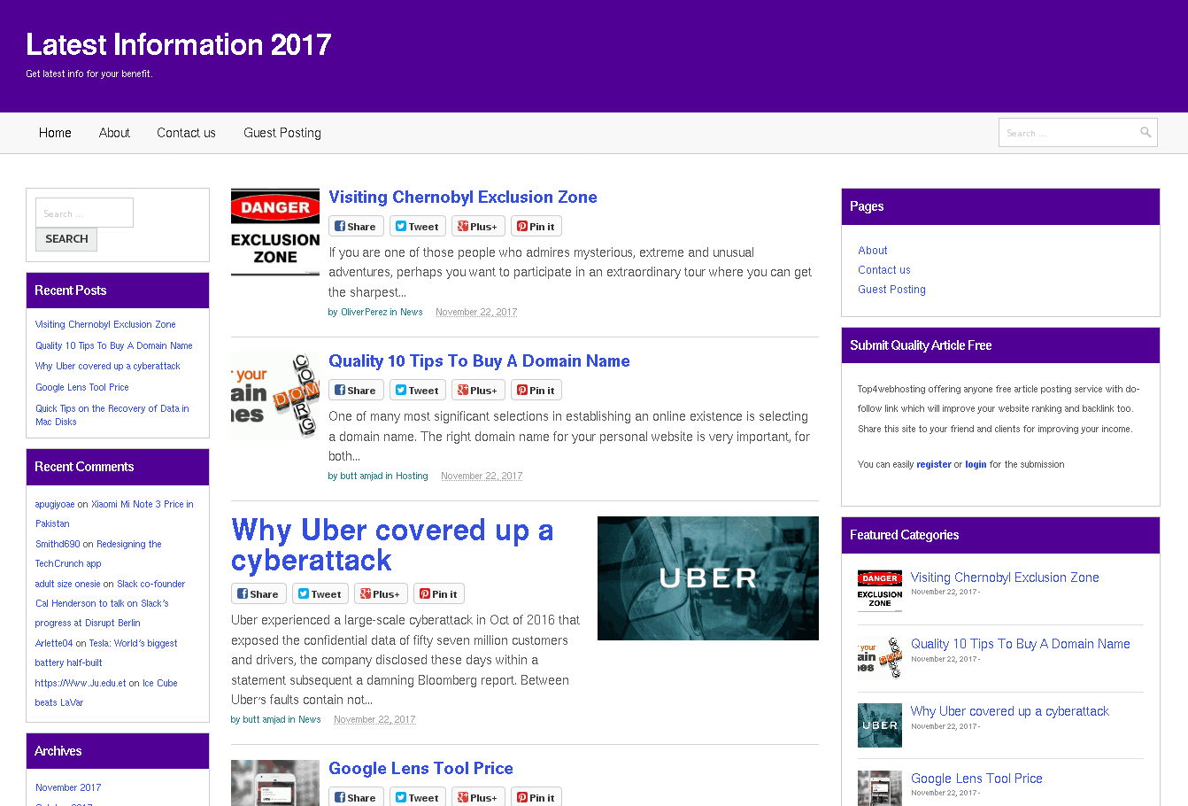Plus+ the Visiting Chernobyl Exclusion Zone post
1188x806 pixels.
pyautogui.click(x=478, y=227)
